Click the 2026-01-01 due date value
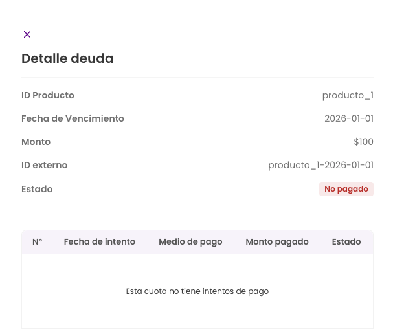 (348, 118)
